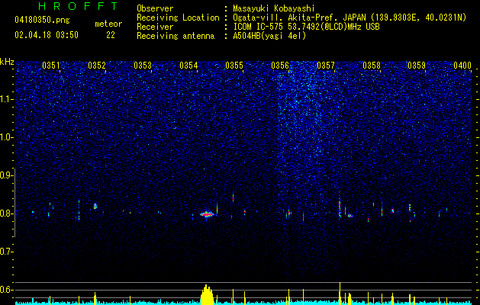Click the 1.1 kHz axis label
The image size is (480, 305).
click(6, 99)
